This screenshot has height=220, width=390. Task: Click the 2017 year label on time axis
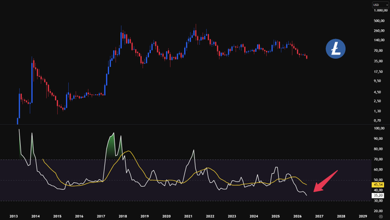pyautogui.click(x=101, y=216)
